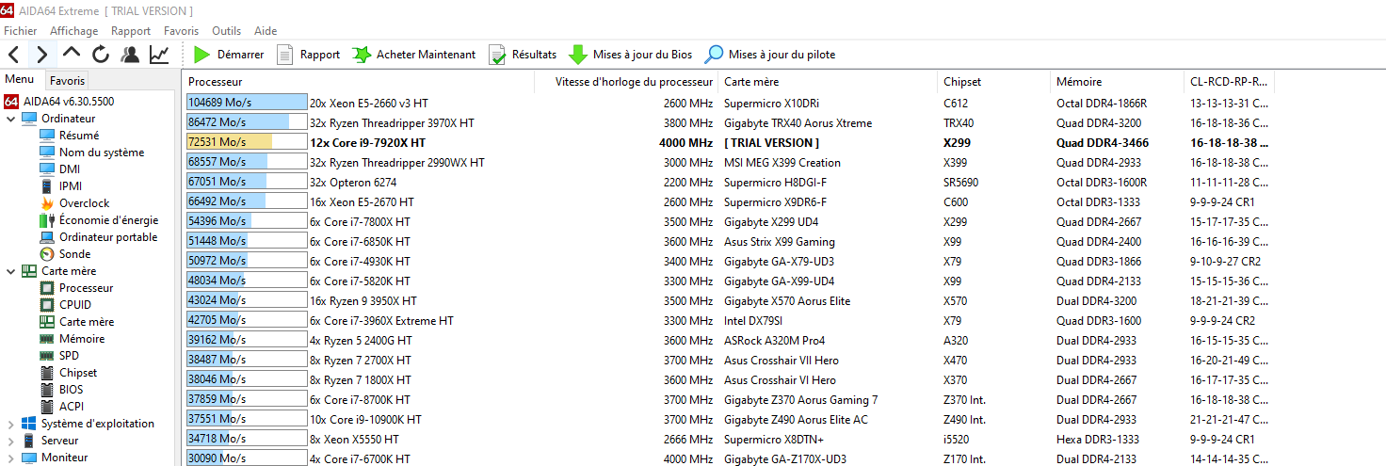Sort by Chipset column header

pos(993,82)
